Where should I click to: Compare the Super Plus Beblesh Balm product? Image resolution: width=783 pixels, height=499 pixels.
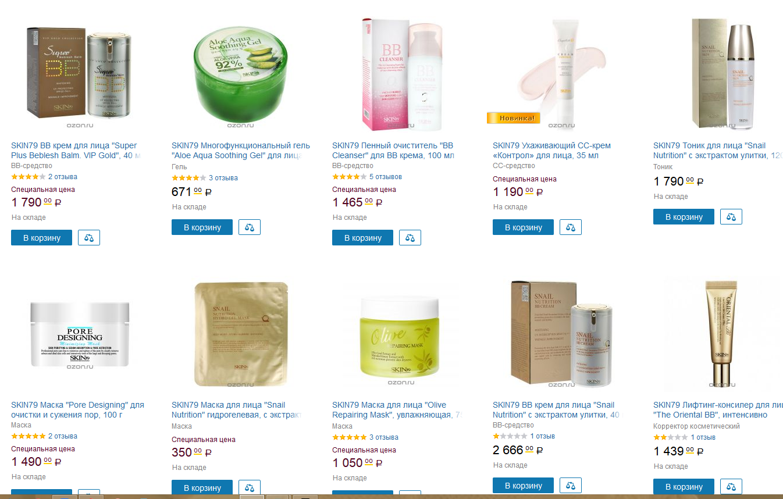[x=89, y=237]
